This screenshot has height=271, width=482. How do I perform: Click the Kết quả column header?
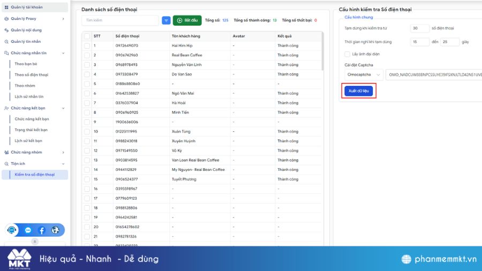[284, 36]
